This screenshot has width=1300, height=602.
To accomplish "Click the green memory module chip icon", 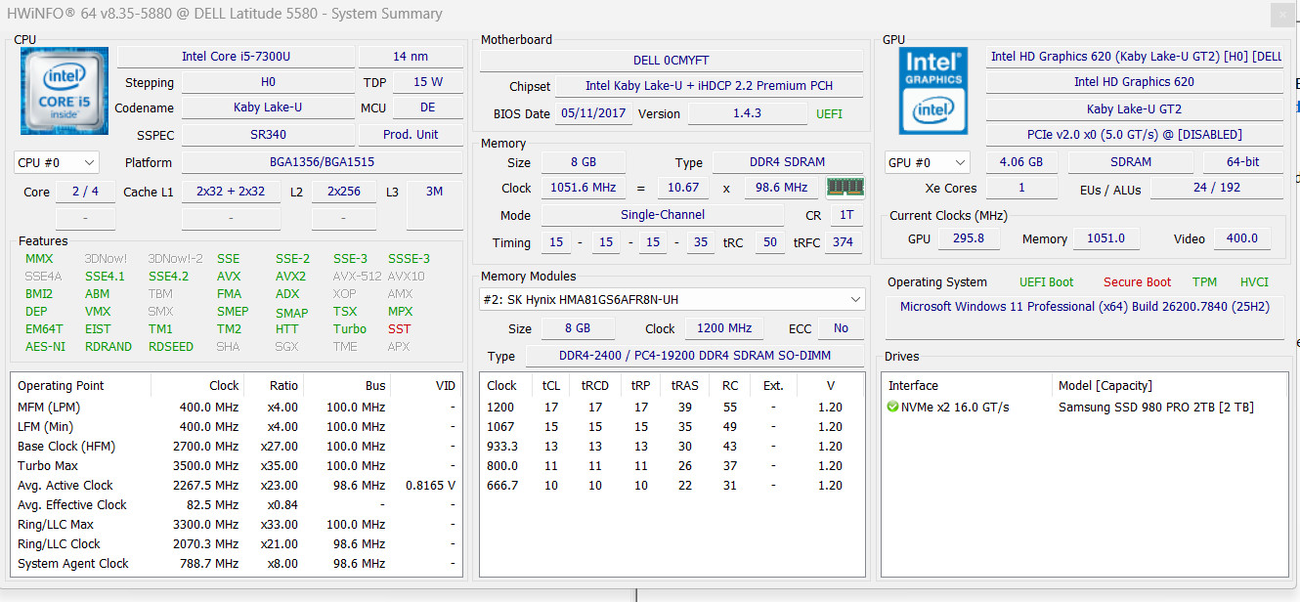I will click(845, 187).
